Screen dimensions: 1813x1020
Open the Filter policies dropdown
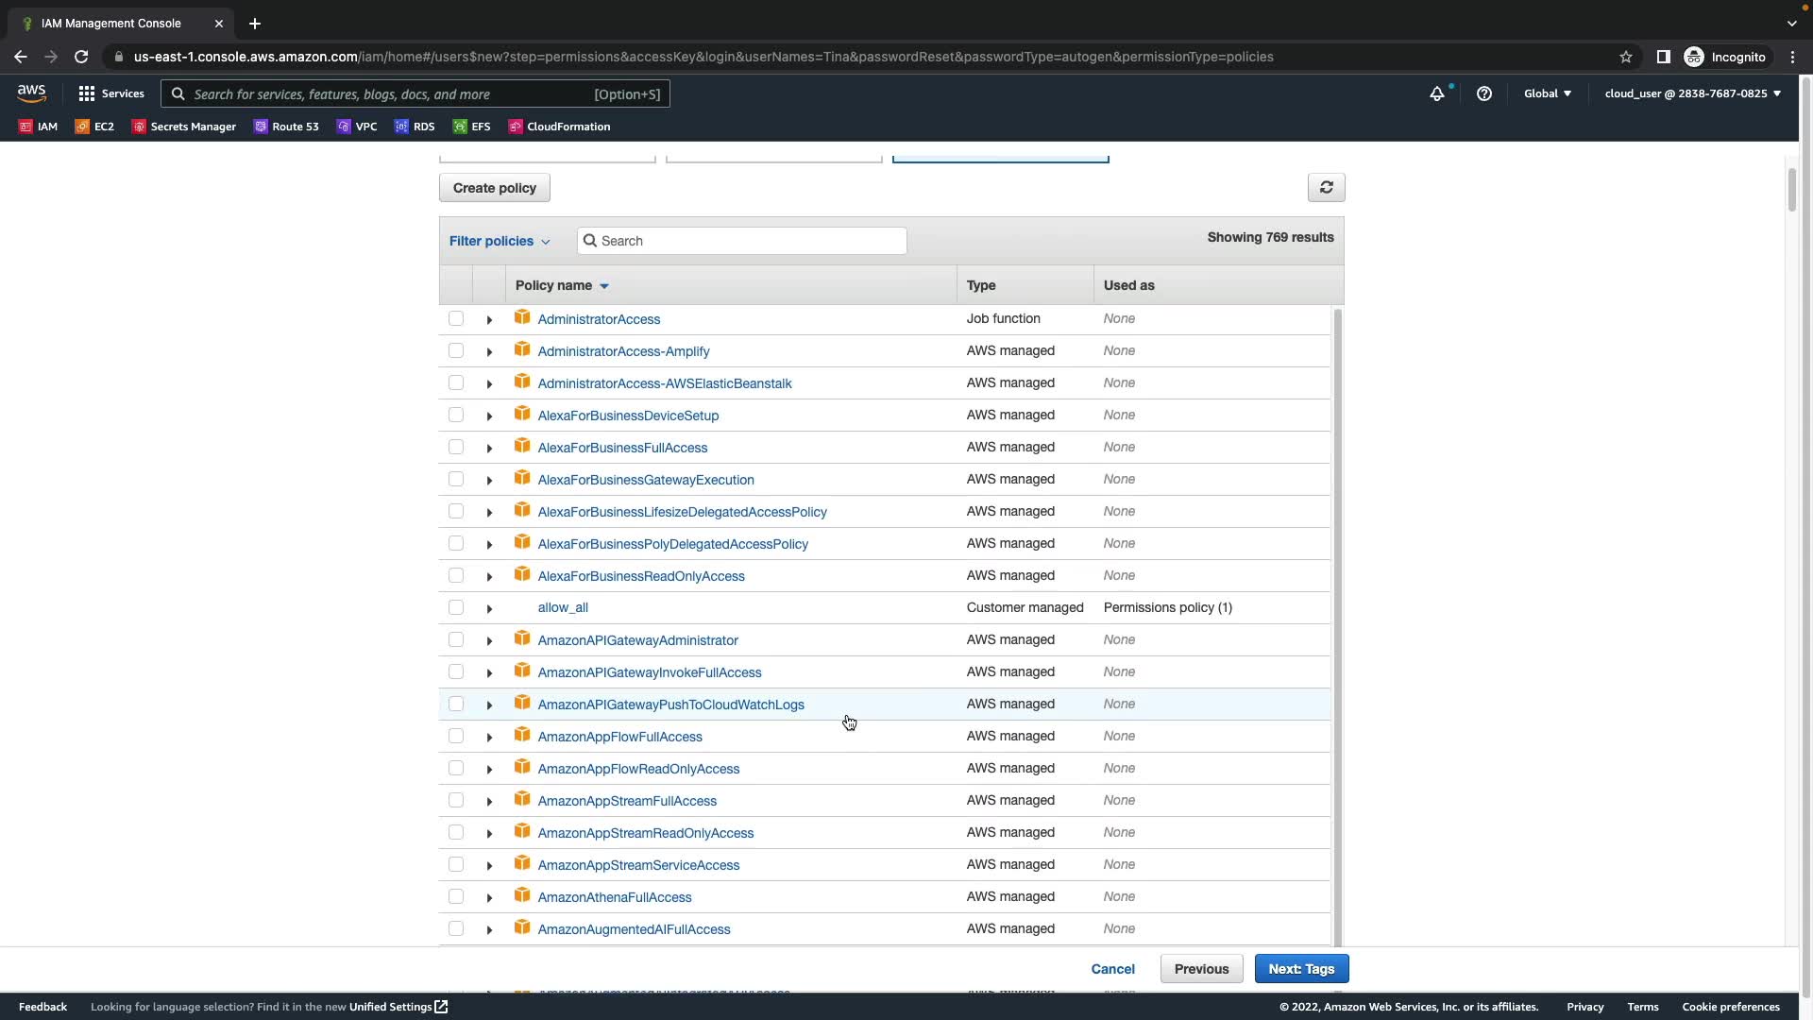click(x=500, y=241)
